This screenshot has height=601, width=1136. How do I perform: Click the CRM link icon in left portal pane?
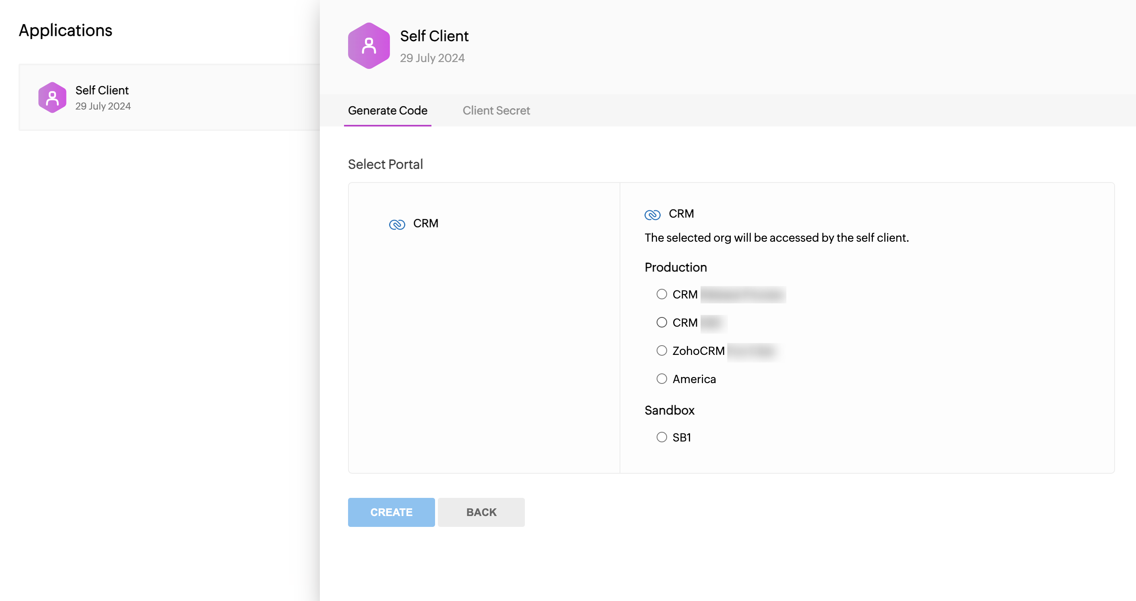397,224
